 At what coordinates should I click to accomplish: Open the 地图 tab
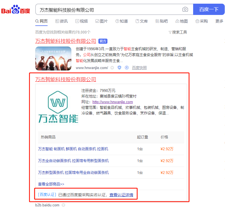[182, 21]
